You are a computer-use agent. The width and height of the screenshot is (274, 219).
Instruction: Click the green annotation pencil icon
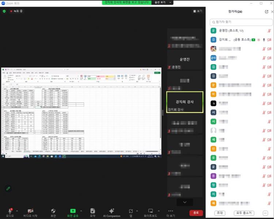8,188
